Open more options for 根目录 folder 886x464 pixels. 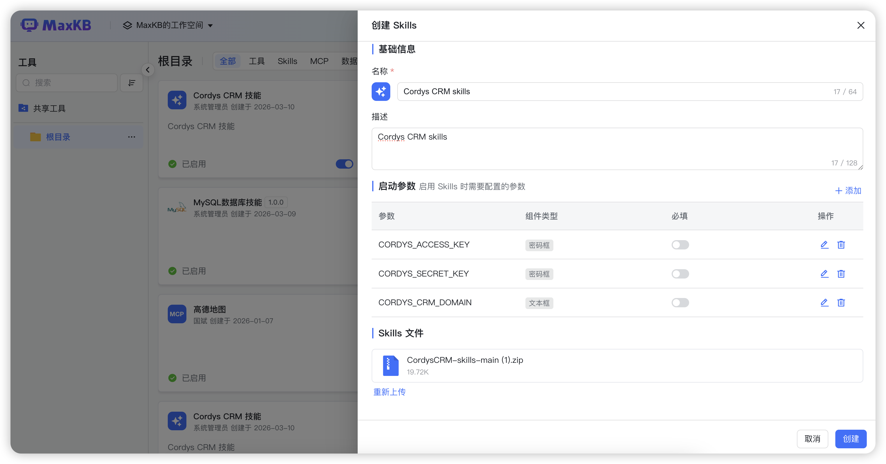point(131,137)
